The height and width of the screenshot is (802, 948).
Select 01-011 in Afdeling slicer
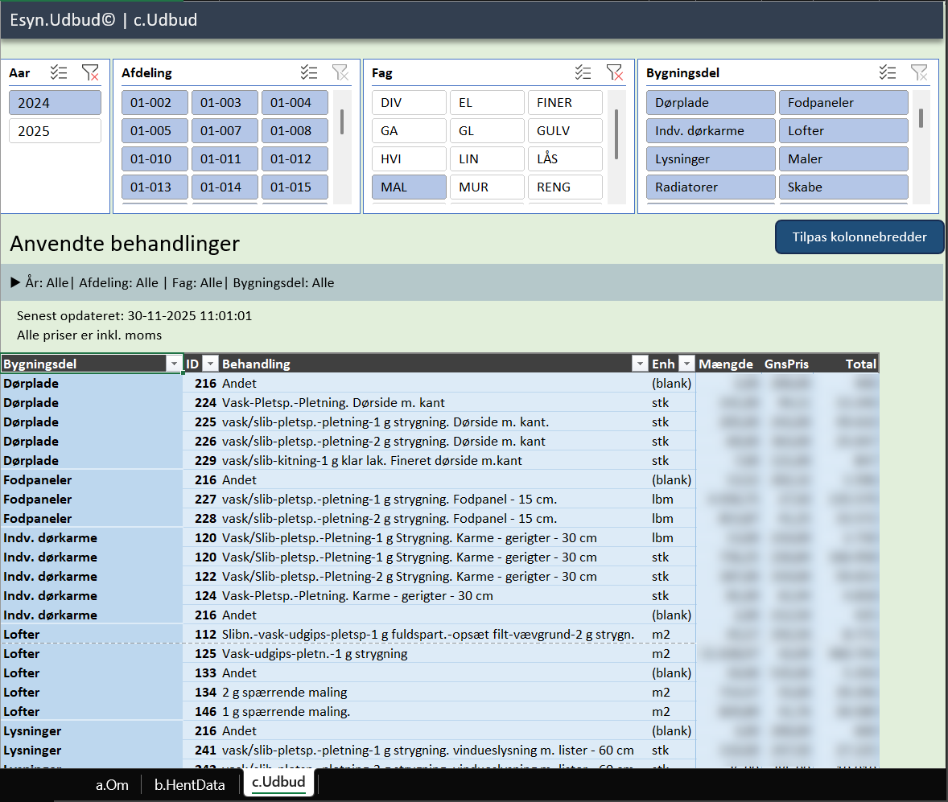[225, 159]
